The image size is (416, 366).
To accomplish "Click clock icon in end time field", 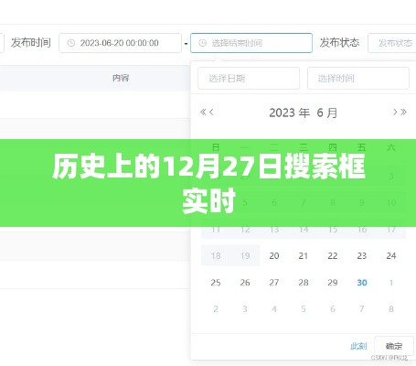I will (203, 43).
